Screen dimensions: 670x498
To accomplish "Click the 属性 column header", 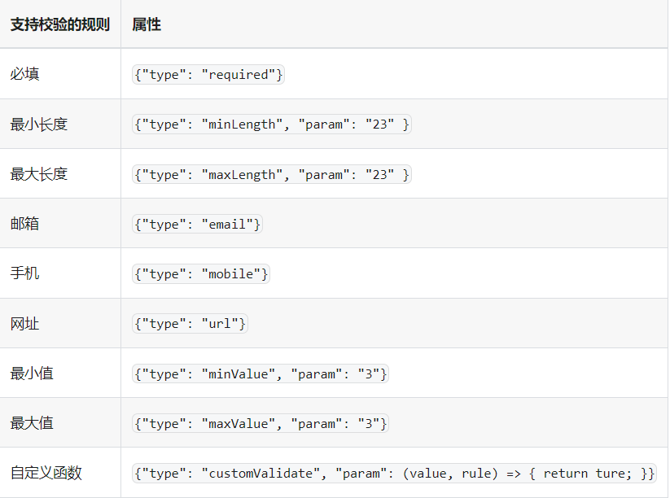I will (147, 24).
